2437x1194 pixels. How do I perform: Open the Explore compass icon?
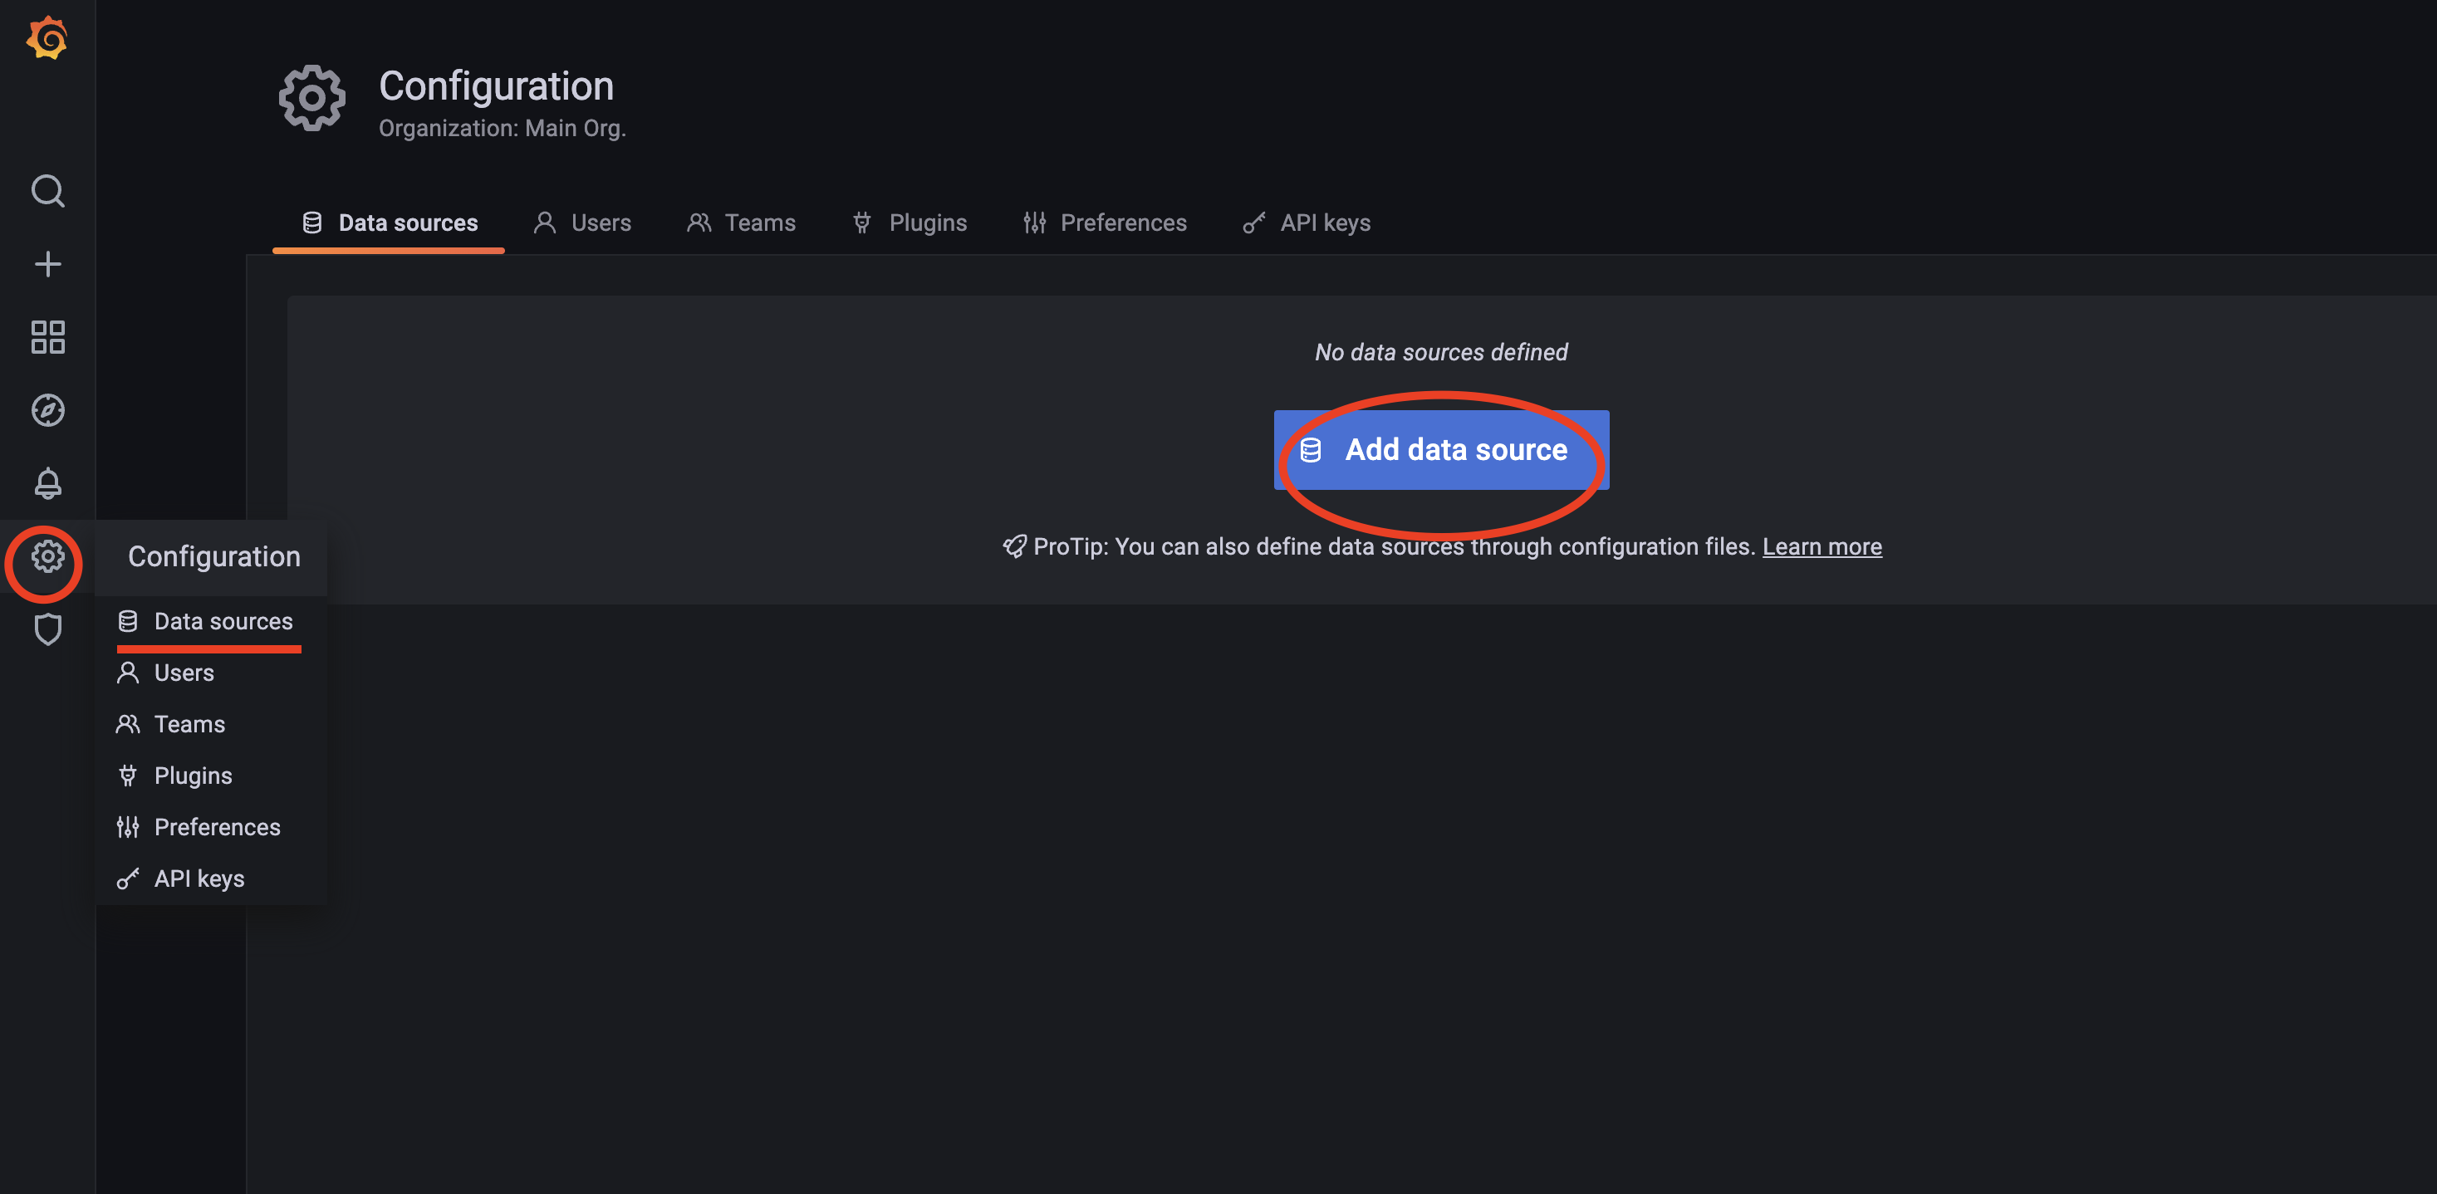pos(47,410)
